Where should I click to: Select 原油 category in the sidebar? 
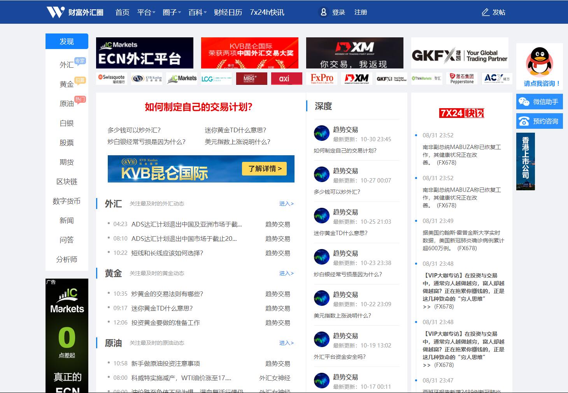(67, 104)
